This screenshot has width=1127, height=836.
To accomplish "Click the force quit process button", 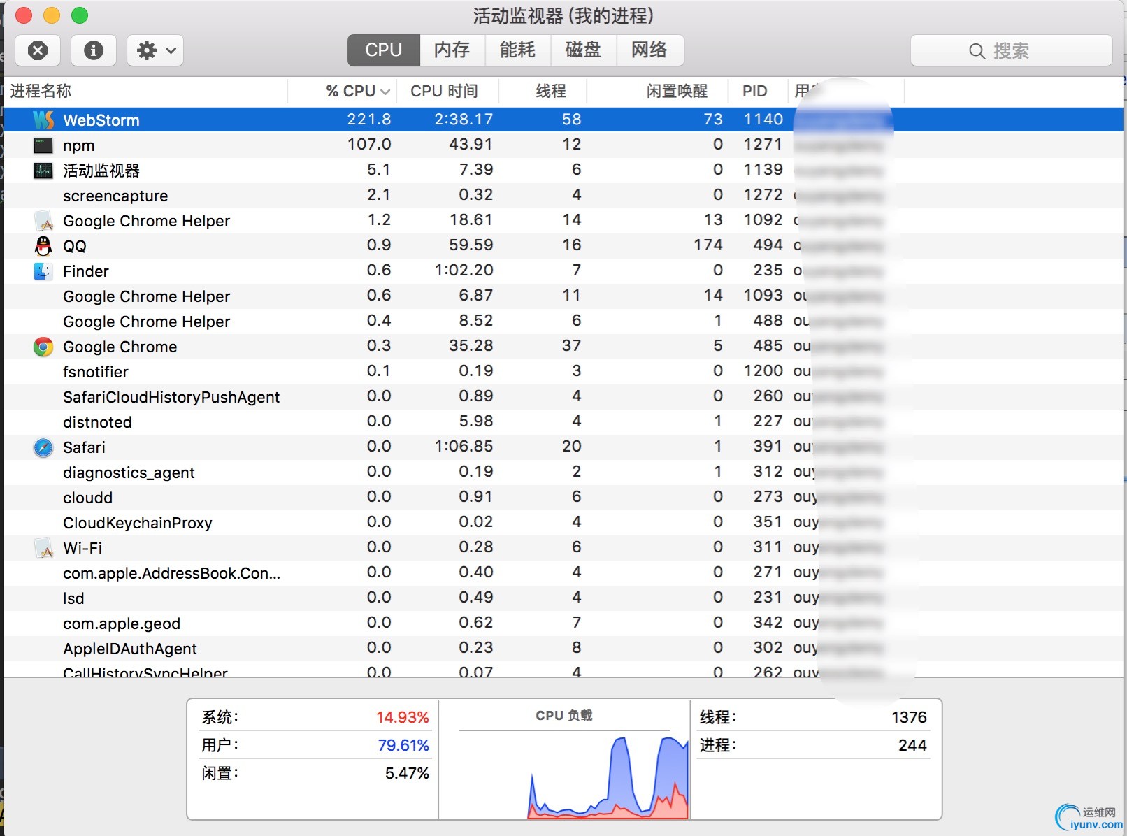I will coord(38,50).
